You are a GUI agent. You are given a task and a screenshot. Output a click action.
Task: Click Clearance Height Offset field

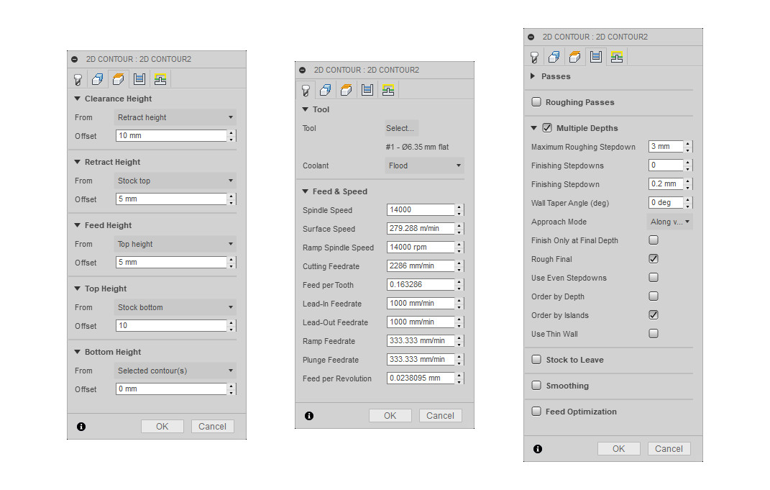click(171, 136)
